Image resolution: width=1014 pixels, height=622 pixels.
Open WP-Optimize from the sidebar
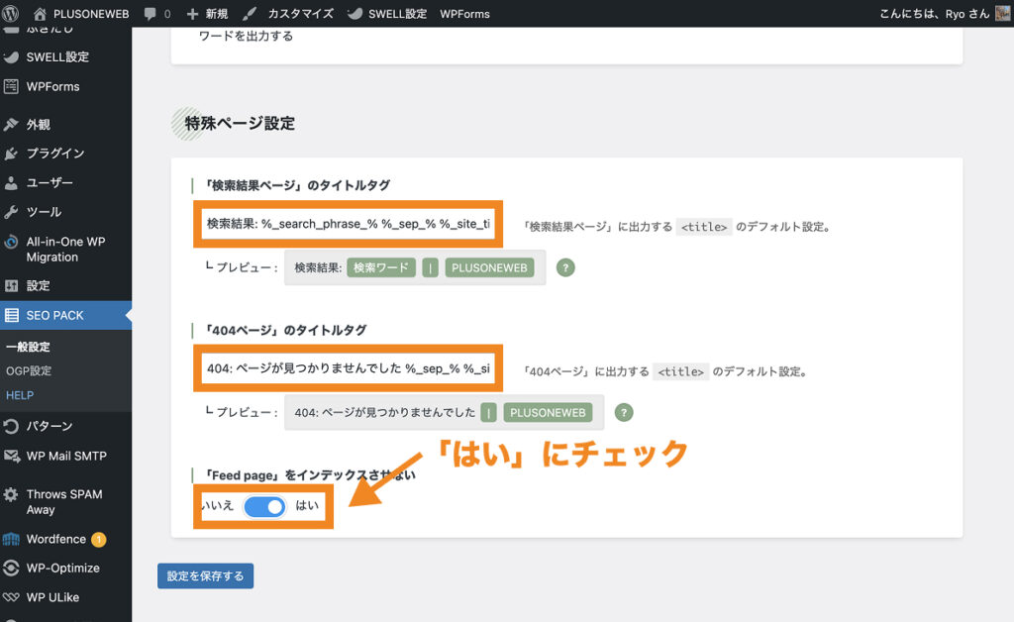point(62,569)
